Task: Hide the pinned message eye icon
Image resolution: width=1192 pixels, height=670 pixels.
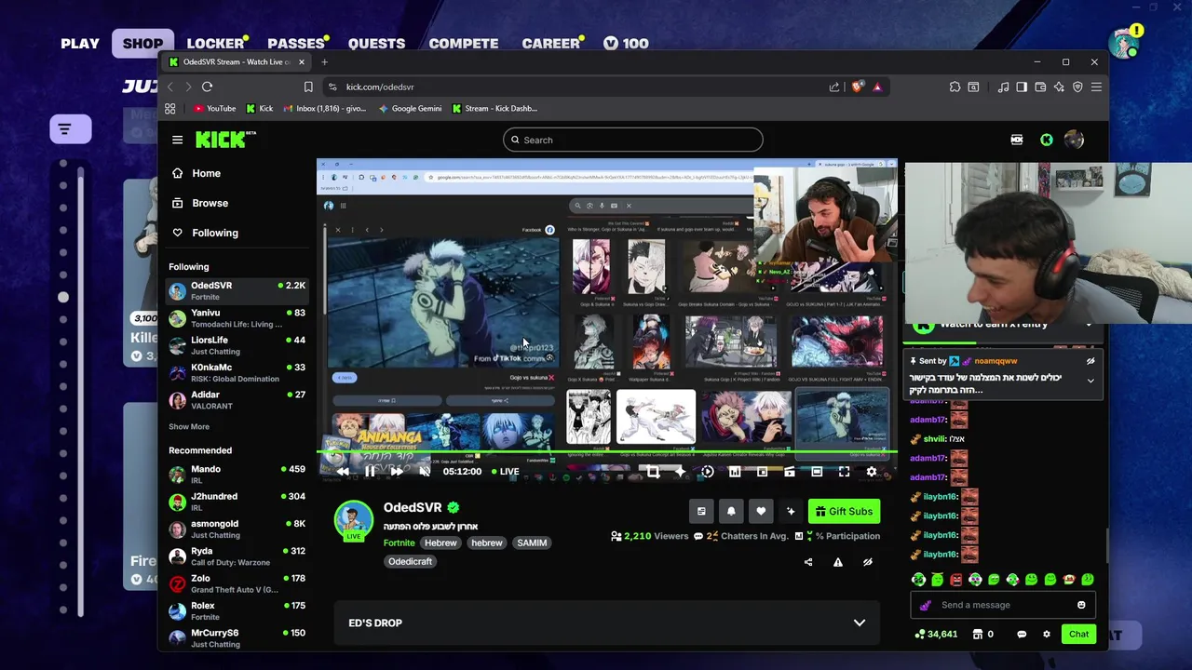Action: (1090, 361)
